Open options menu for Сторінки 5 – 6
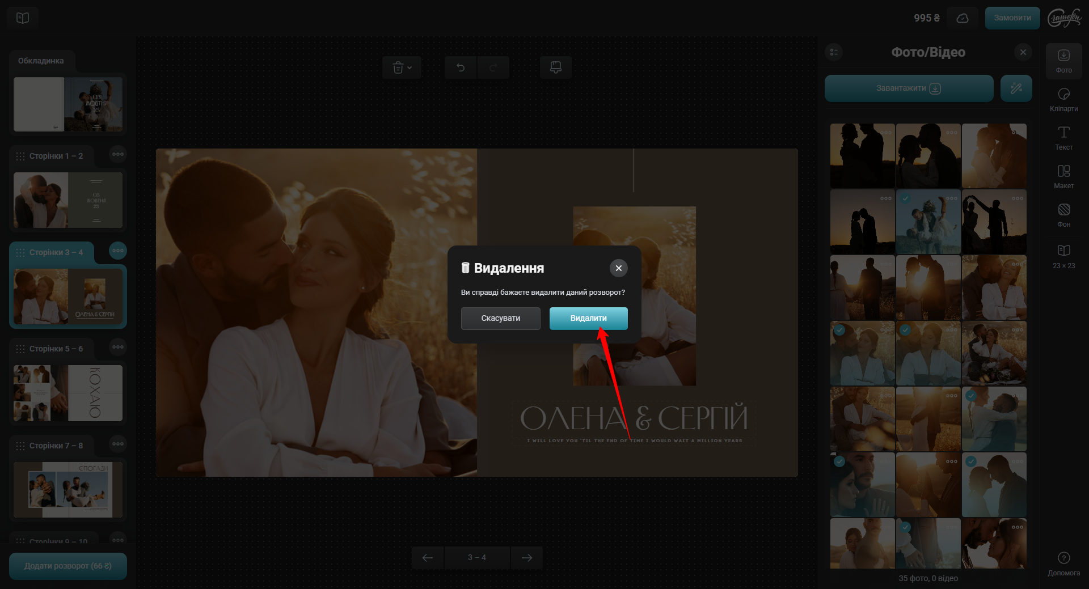This screenshot has width=1089, height=589. tap(118, 347)
